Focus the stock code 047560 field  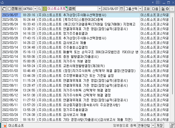pyautogui.click(x=28, y=9)
